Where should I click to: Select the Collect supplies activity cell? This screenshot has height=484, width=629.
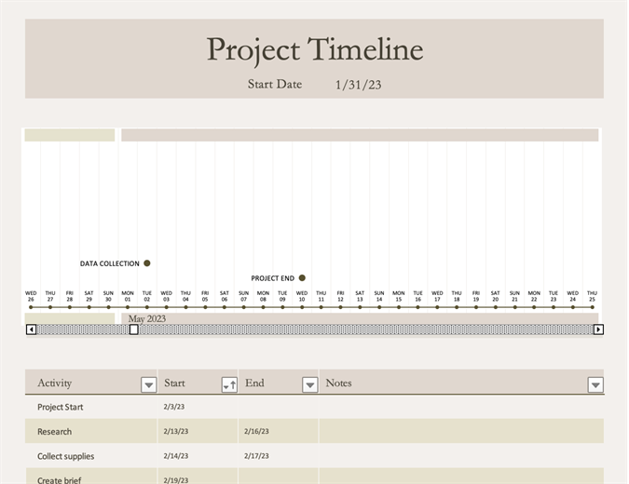[x=65, y=456]
